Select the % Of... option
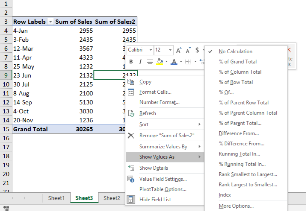This screenshot has height=214, width=307. point(246,92)
